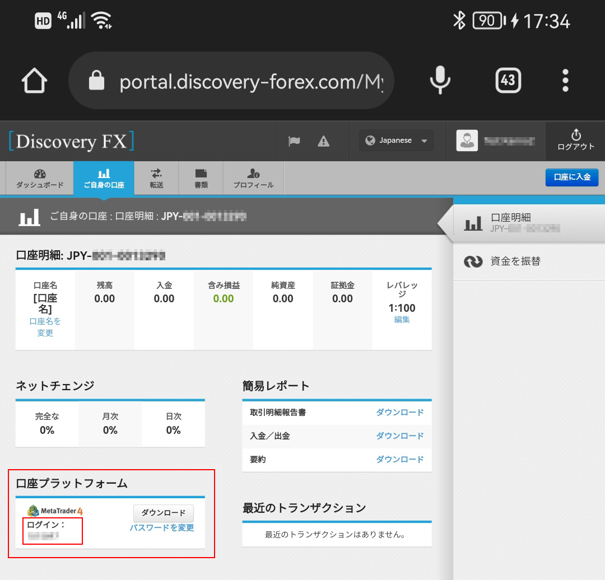The width and height of the screenshot is (605, 580).
Task: Open the Japanese language dropdown
Action: [x=396, y=141]
